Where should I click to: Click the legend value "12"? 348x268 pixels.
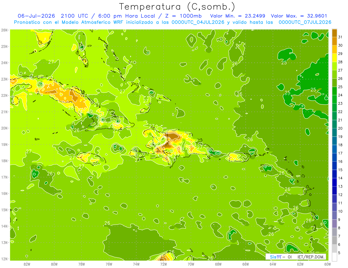[340, 195]
